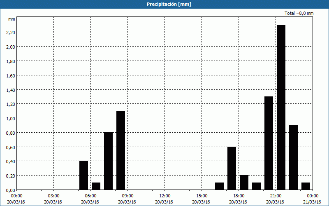
Task: Select the bar reaching 1,30 mm
Action: (x=269, y=143)
